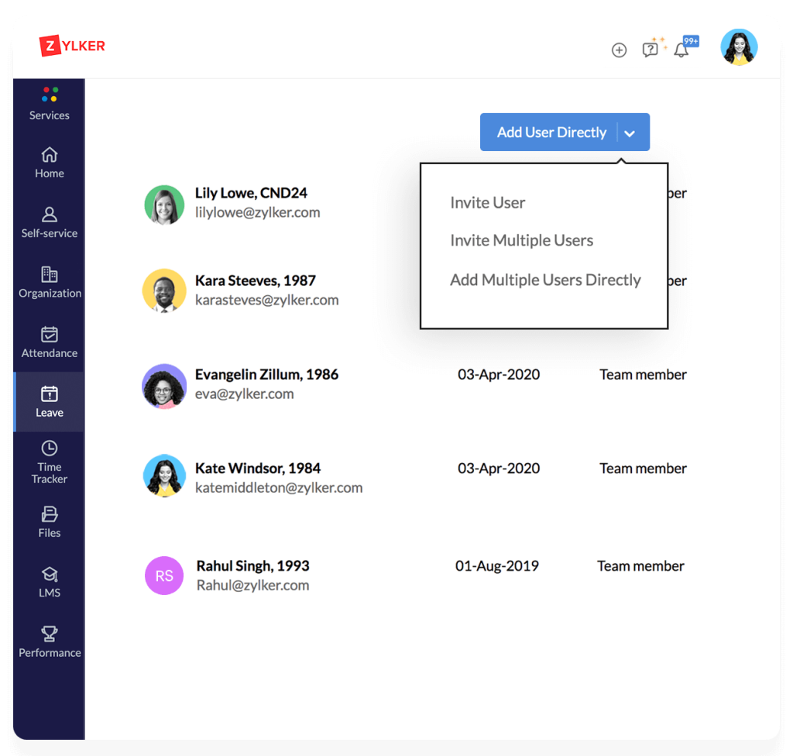Click the help question mark icon

[651, 50]
